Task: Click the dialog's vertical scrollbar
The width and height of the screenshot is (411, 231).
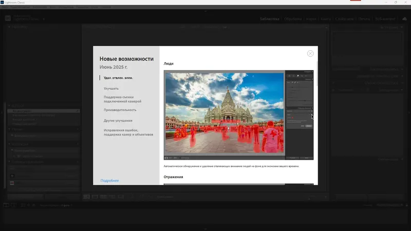Action: pyautogui.click(x=317, y=73)
